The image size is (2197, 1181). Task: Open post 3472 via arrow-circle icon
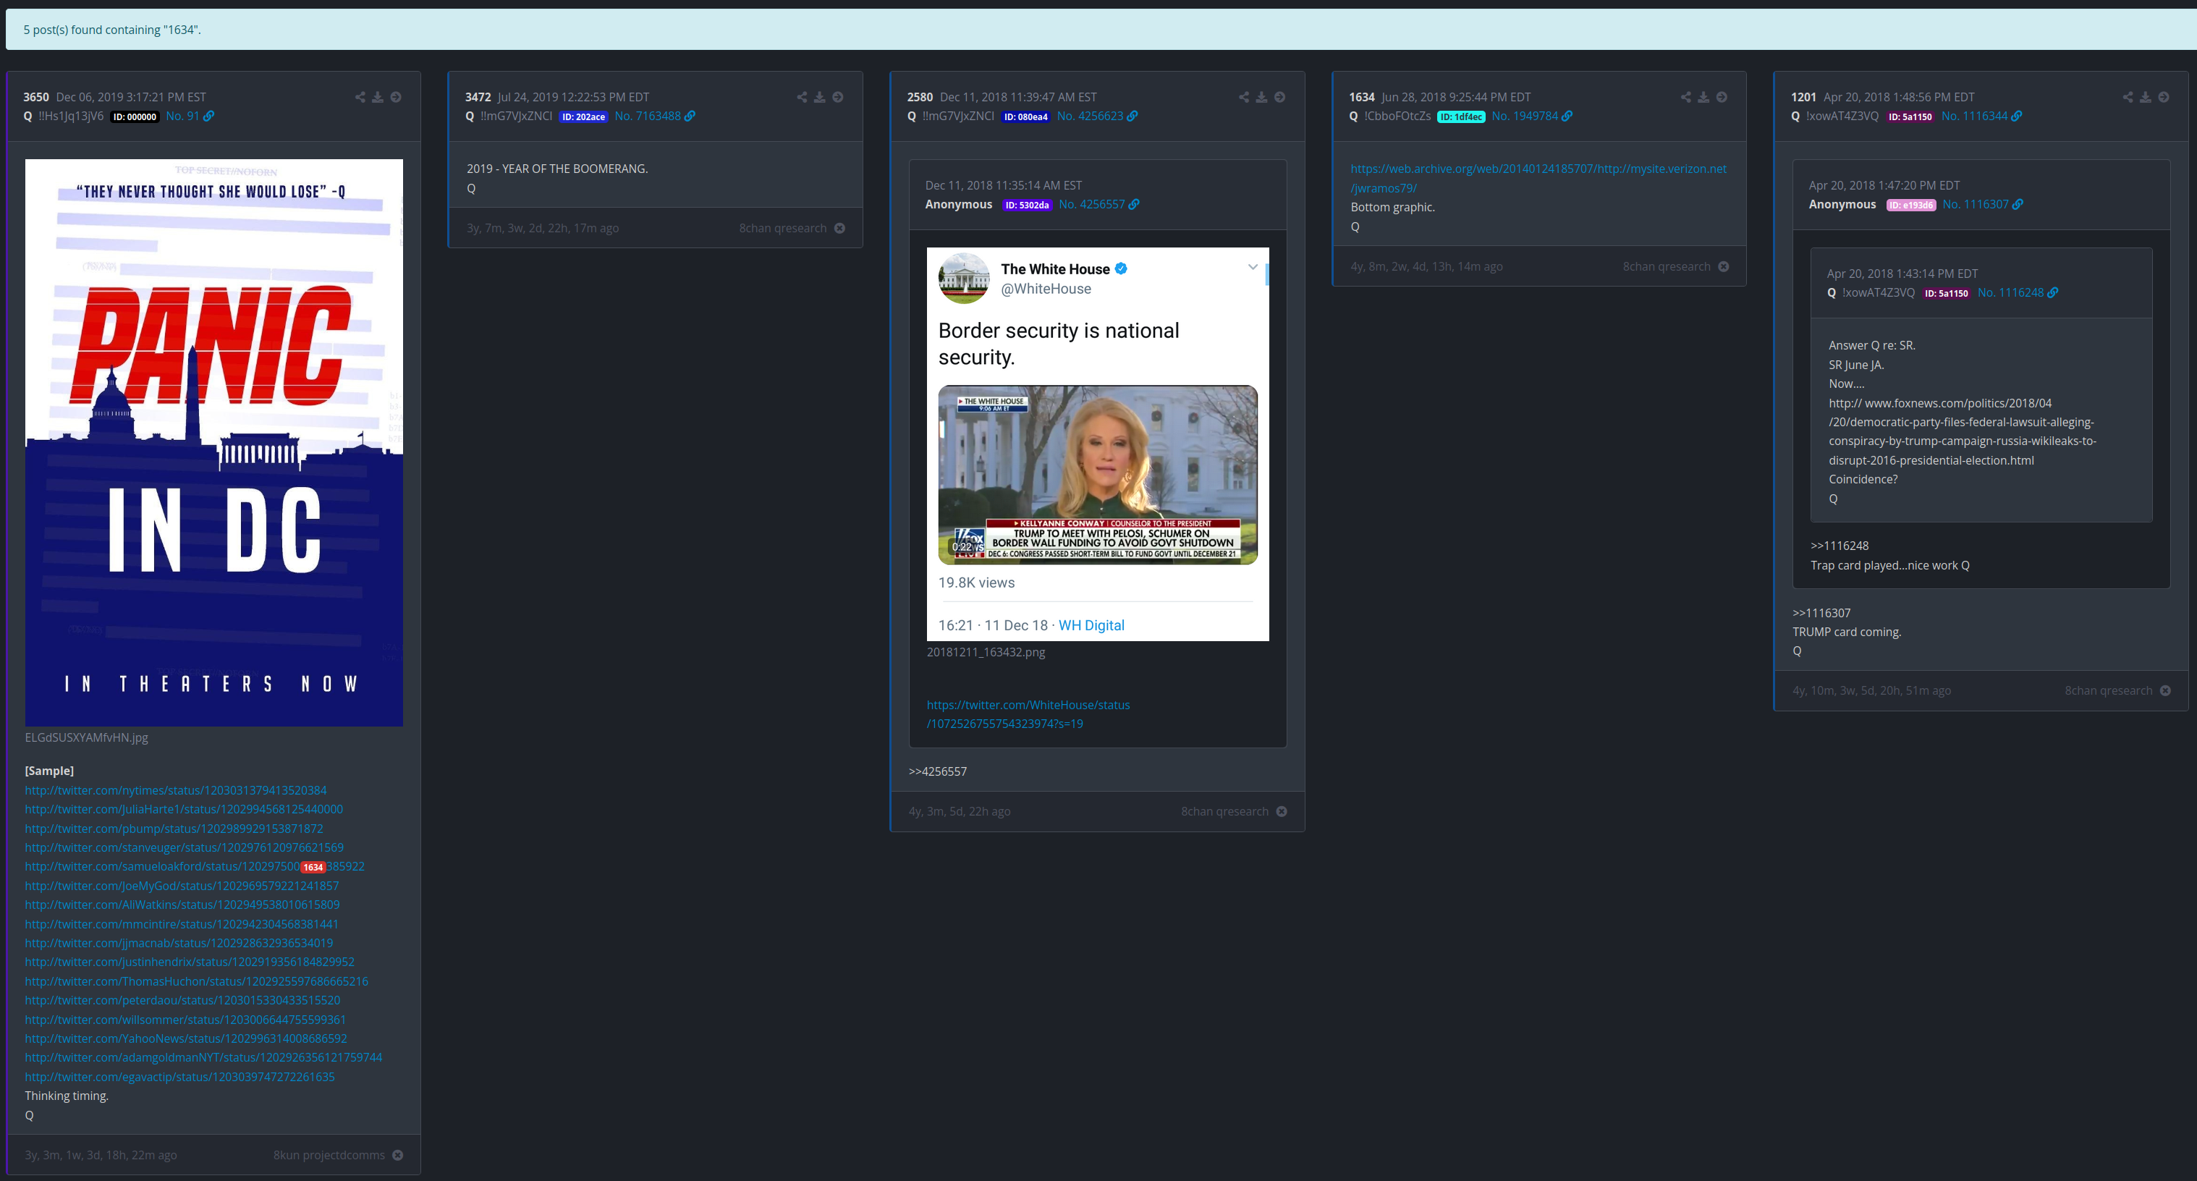pyautogui.click(x=837, y=97)
